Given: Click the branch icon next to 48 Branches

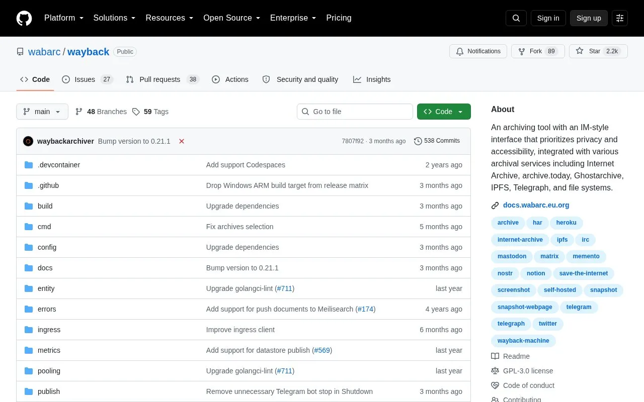Looking at the screenshot, I should click(x=79, y=112).
